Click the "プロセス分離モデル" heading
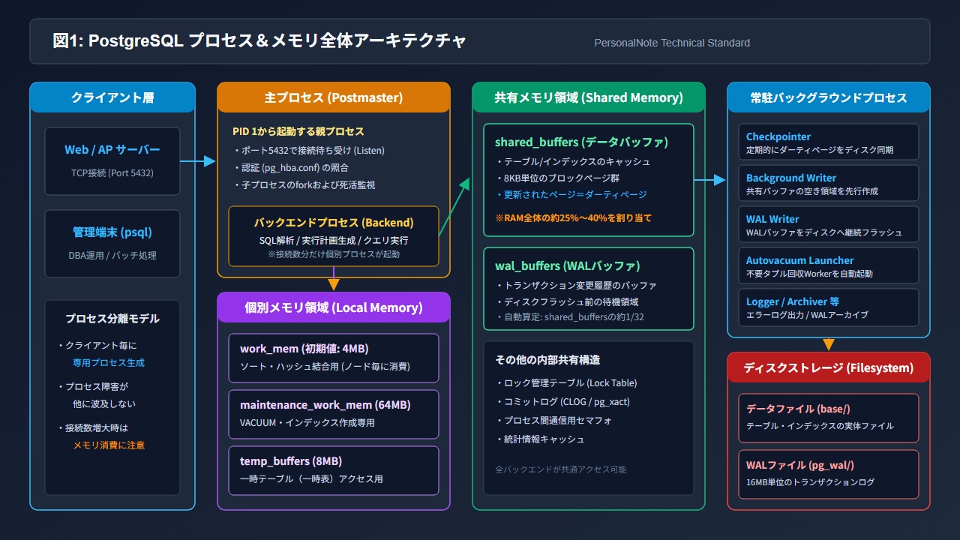 112,319
